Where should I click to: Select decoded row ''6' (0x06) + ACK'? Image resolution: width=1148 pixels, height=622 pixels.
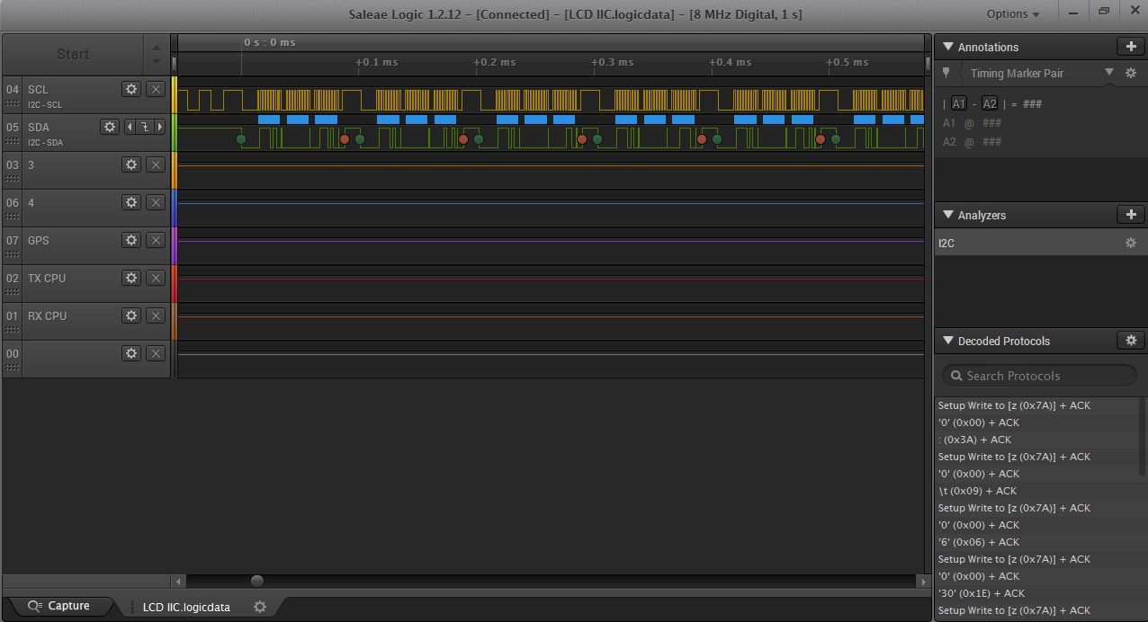1038,542
